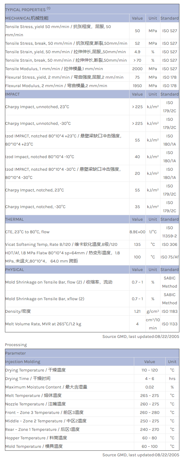Click the THERMAL section header

coord(15,219)
